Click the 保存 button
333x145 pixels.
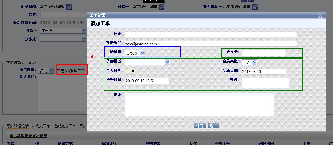point(200,126)
